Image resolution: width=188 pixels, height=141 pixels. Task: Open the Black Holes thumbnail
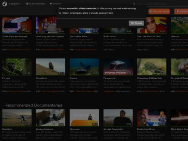(179, 118)
